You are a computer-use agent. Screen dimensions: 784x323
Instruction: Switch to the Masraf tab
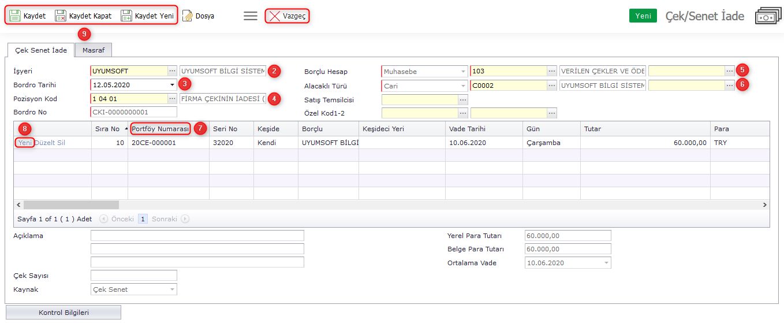pos(93,50)
